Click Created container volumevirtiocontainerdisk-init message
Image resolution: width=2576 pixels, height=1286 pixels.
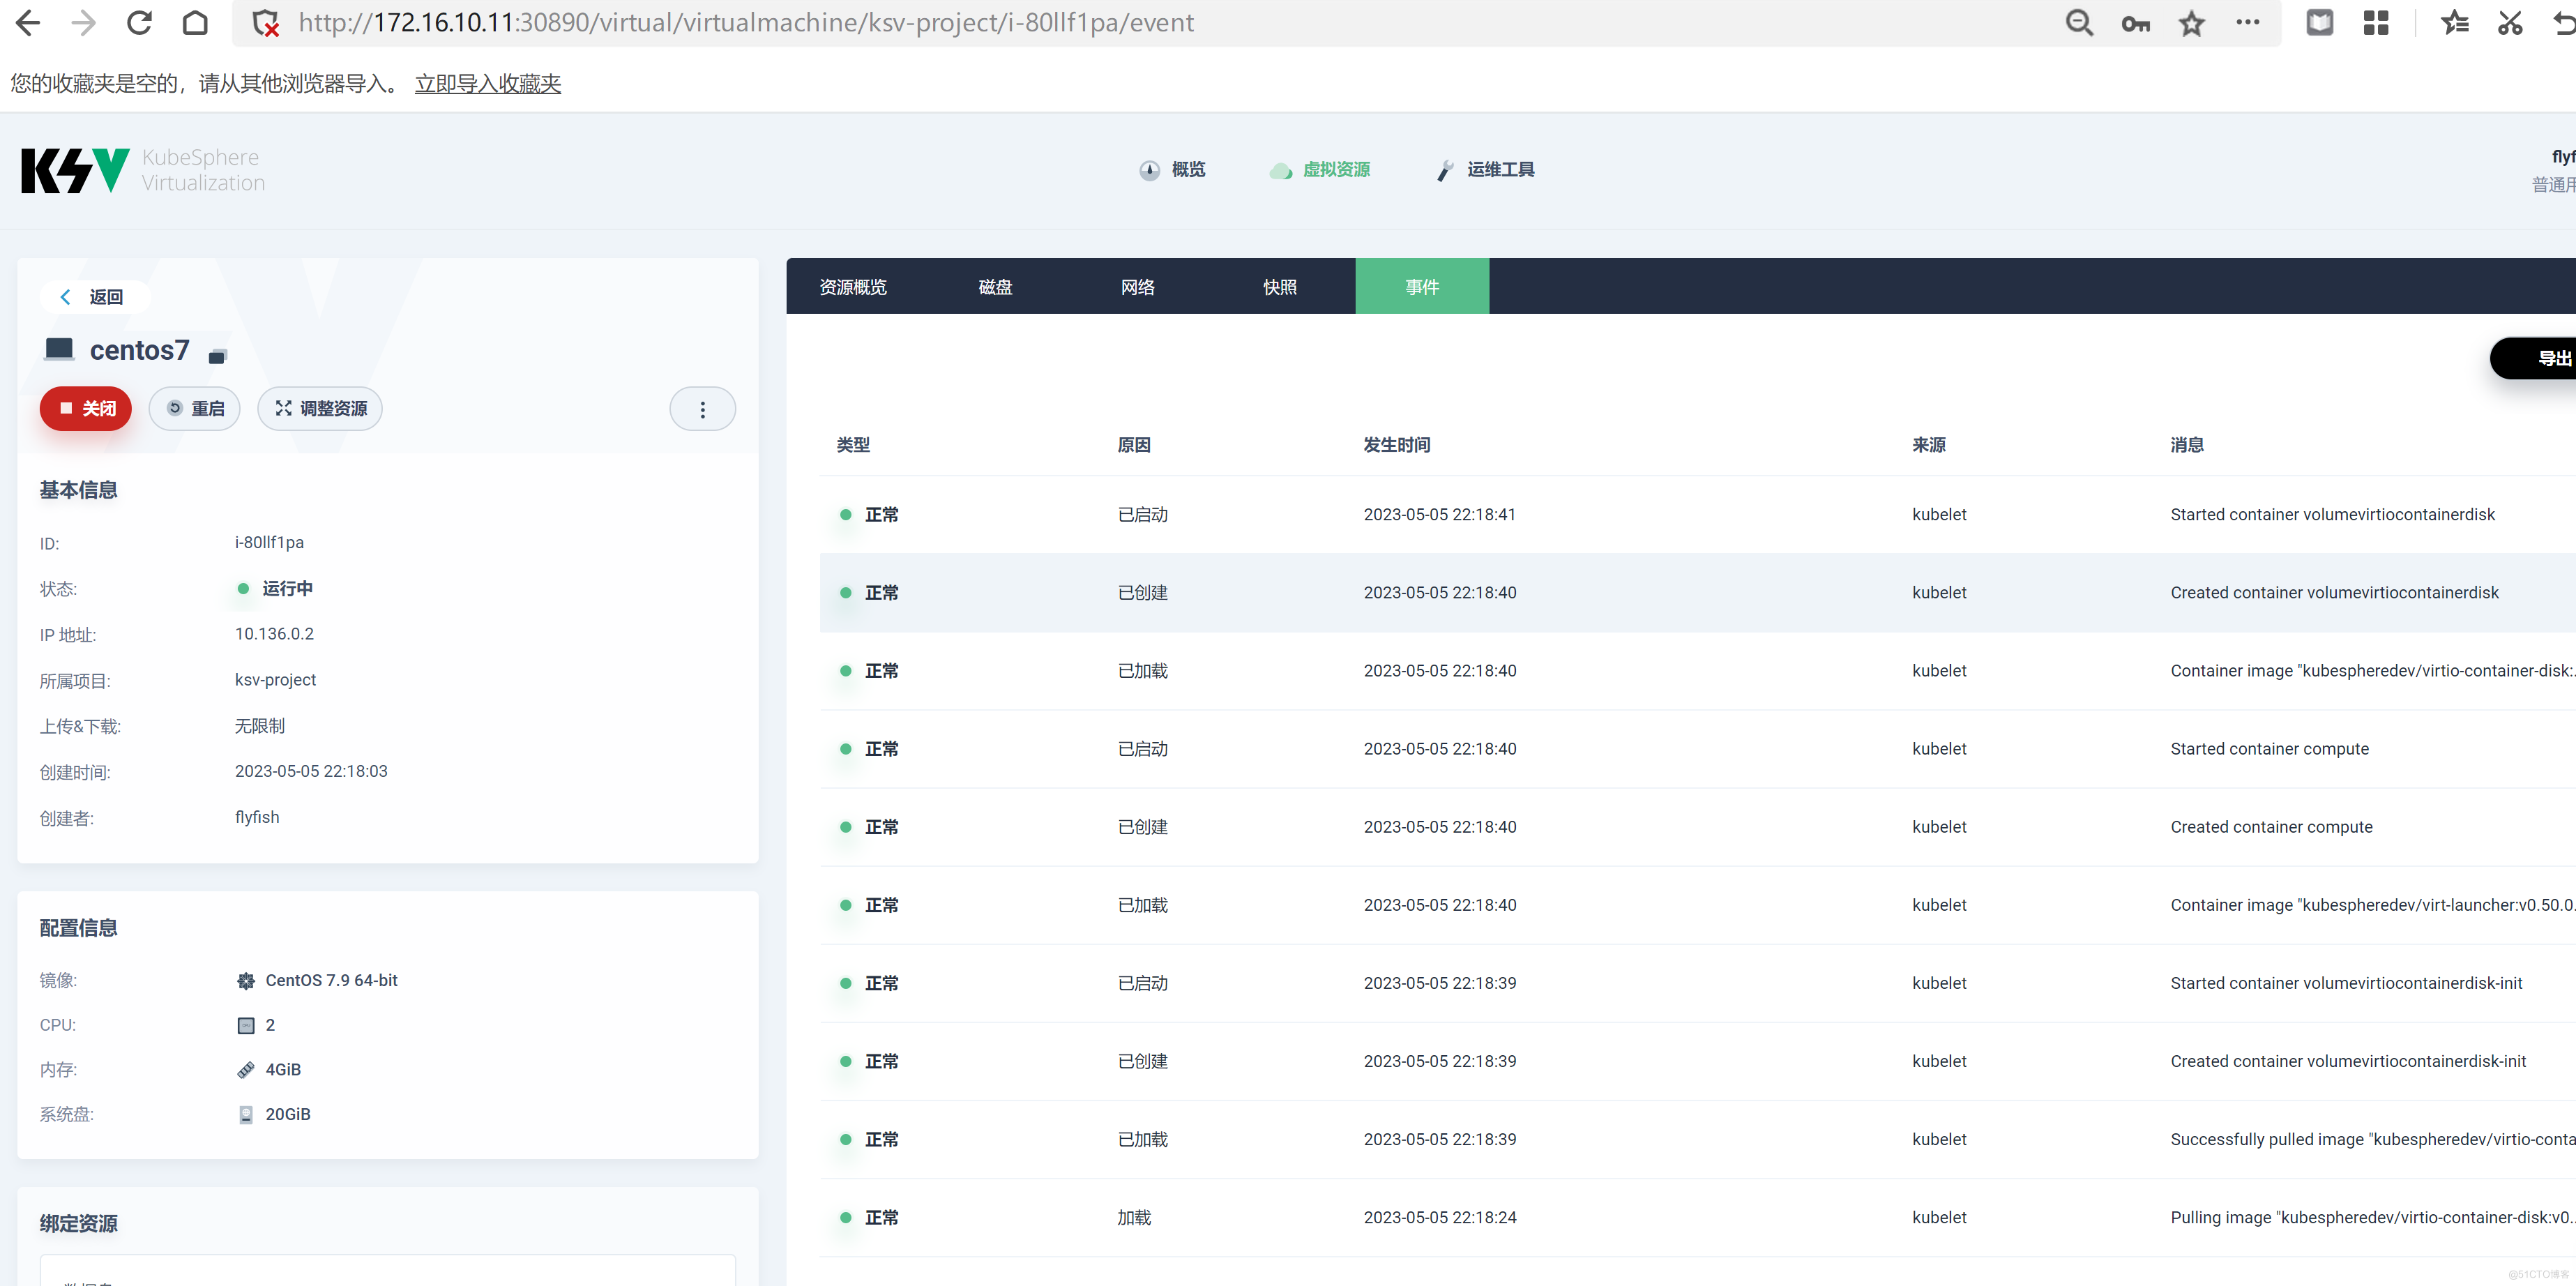(x=2348, y=1061)
